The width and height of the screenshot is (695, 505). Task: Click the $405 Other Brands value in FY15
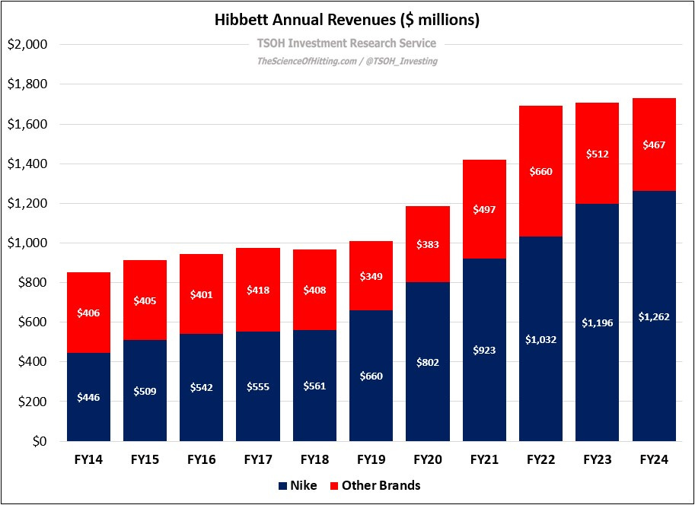click(x=145, y=300)
